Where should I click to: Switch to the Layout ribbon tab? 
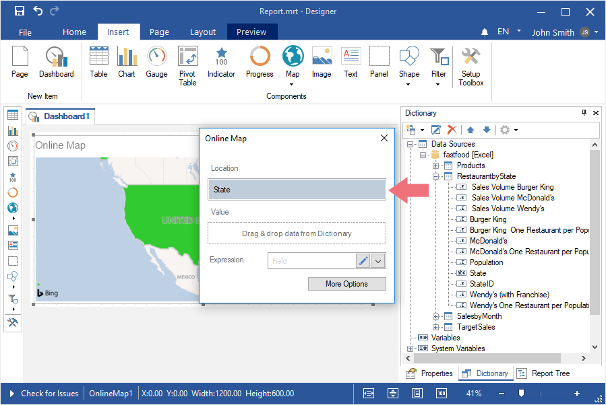coord(202,32)
